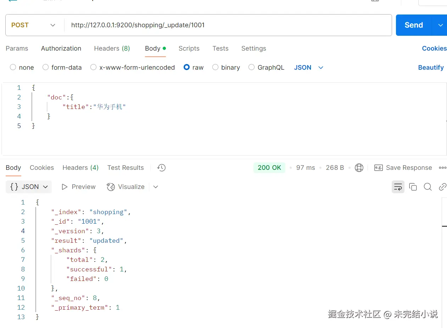The image size is (447, 328).
Task: Open the response Body tab
Action: click(13, 168)
